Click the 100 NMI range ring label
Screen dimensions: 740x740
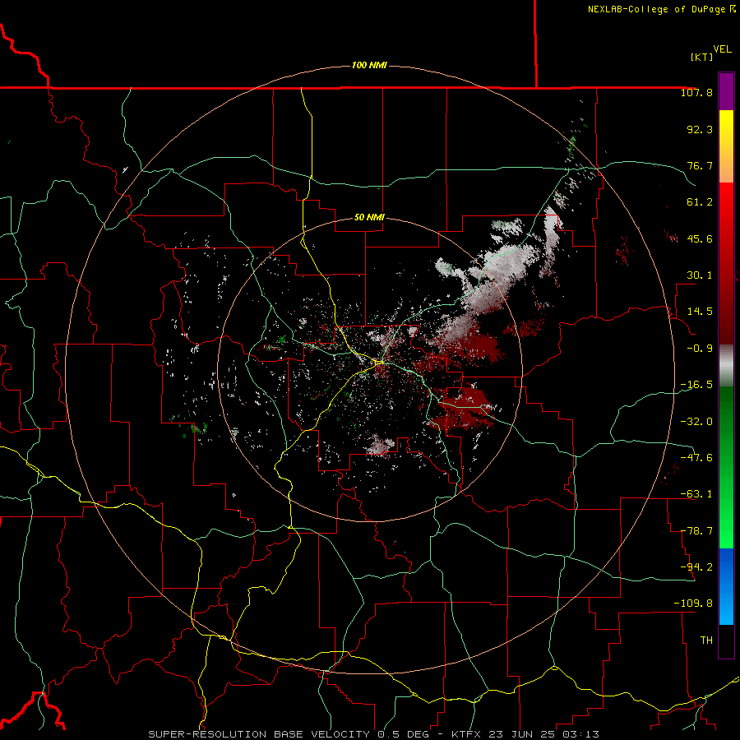click(369, 65)
